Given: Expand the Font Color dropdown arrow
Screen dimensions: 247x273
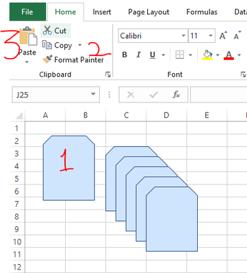Looking at the screenshot, I should click(x=239, y=55).
